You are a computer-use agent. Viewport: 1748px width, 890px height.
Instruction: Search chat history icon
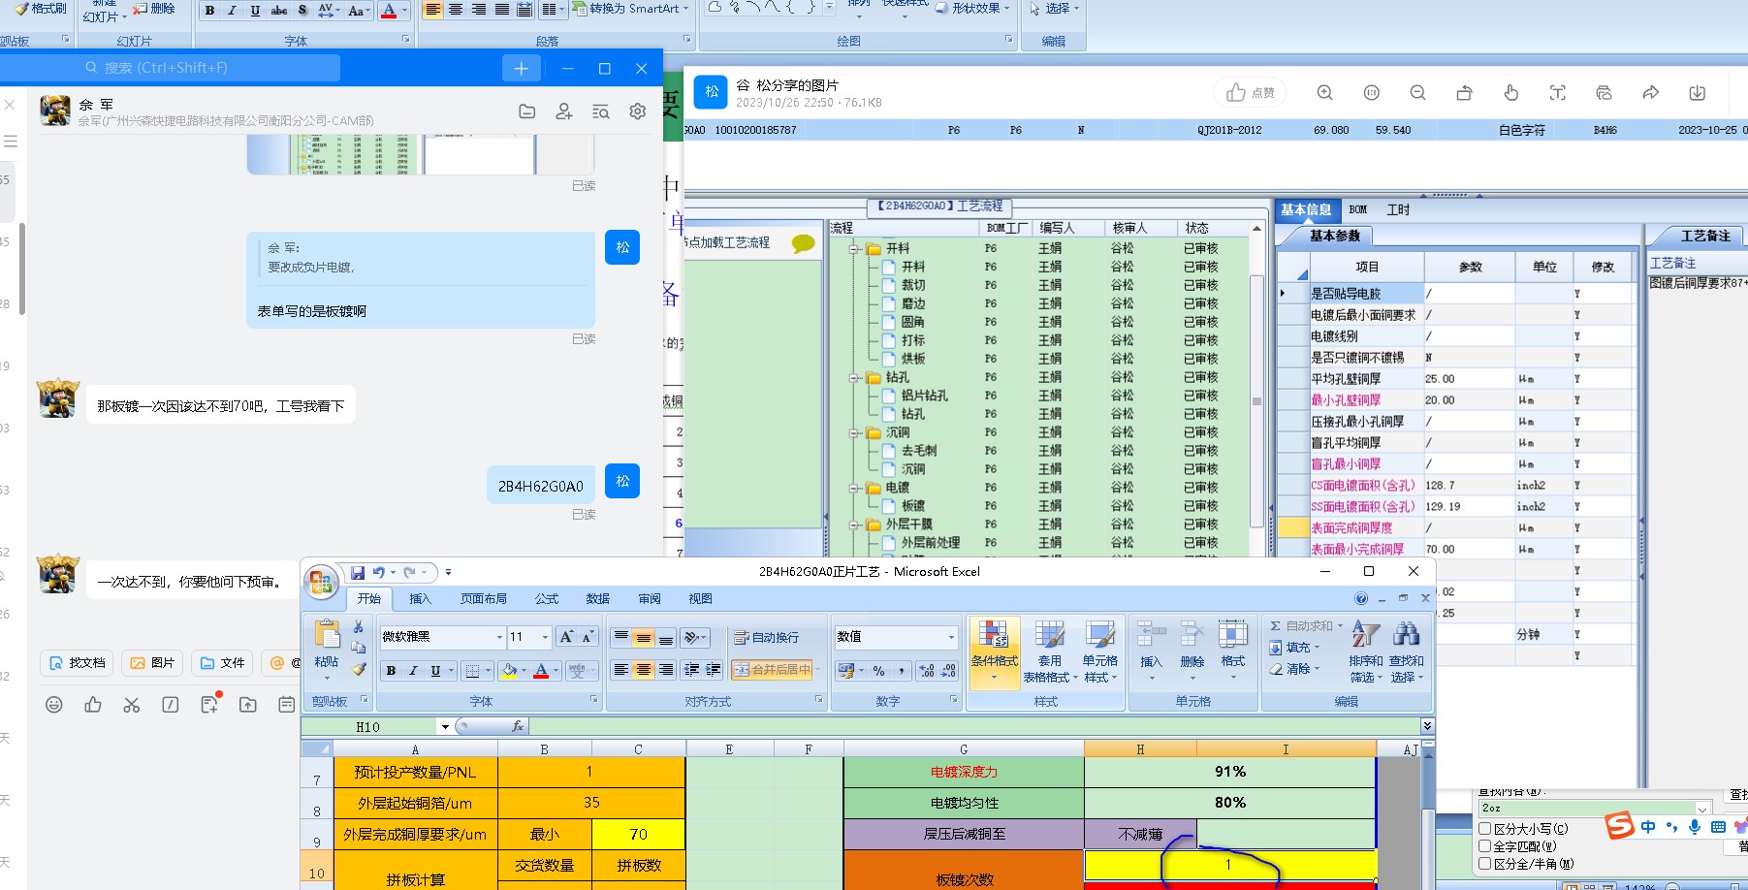pyautogui.click(x=600, y=111)
